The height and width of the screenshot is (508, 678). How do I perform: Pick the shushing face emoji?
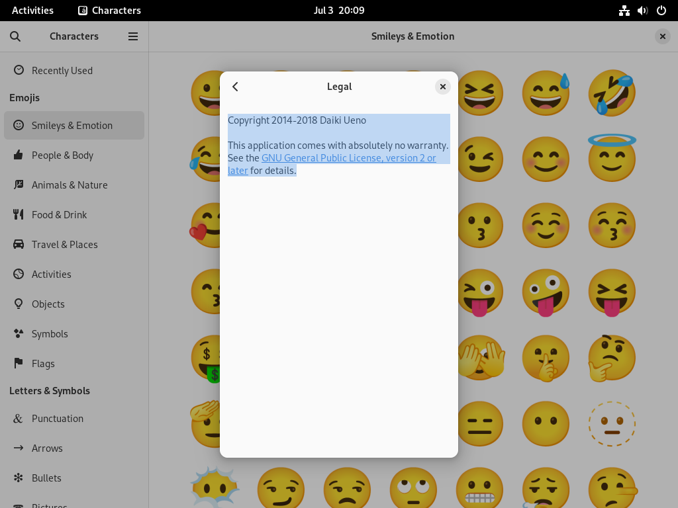[546, 358]
